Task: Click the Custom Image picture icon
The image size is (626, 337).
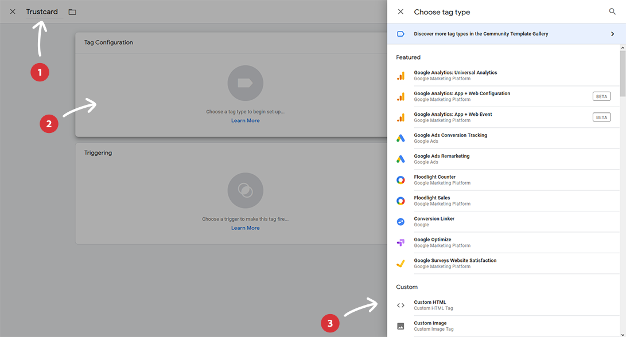Action: pos(401,326)
